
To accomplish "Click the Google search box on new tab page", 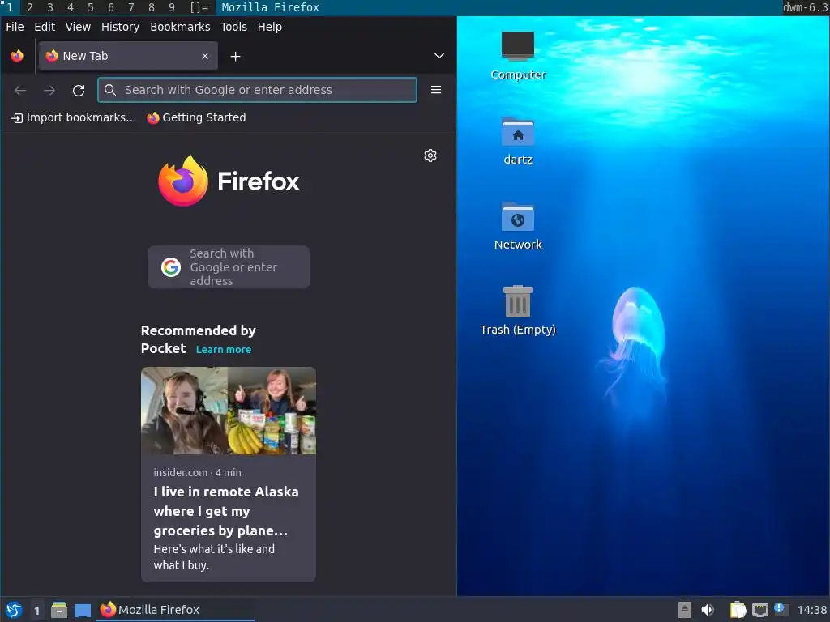I will pyautogui.click(x=228, y=267).
